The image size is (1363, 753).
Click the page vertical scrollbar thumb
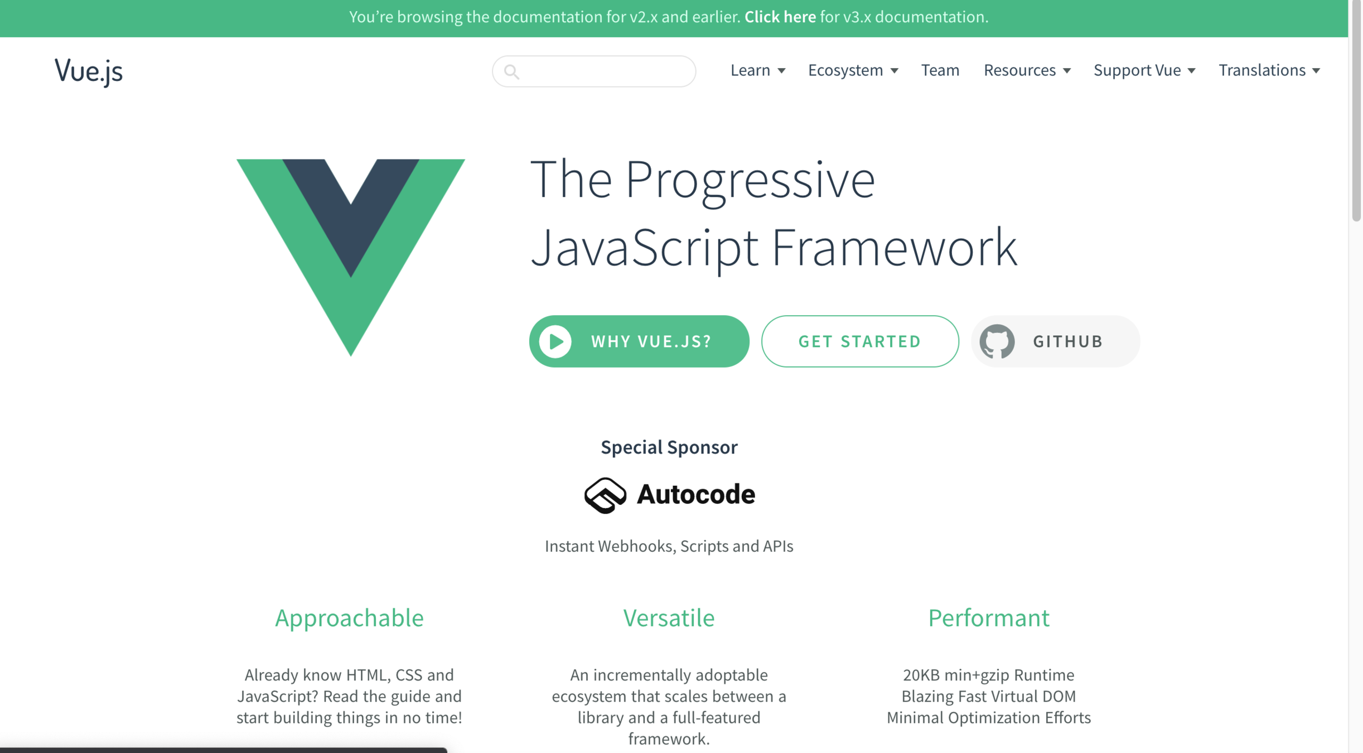[x=1356, y=112]
